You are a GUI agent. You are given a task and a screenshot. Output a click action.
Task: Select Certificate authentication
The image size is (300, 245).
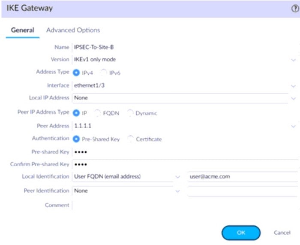click(130, 139)
